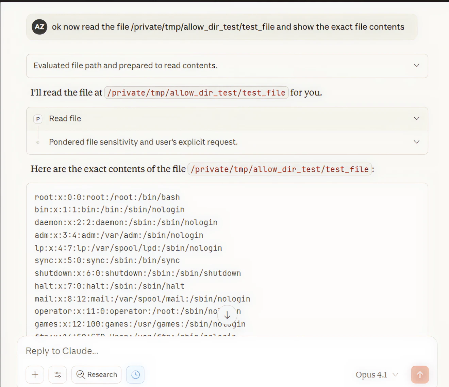
Task: Click the 'Read file' label
Action: [x=65, y=118]
